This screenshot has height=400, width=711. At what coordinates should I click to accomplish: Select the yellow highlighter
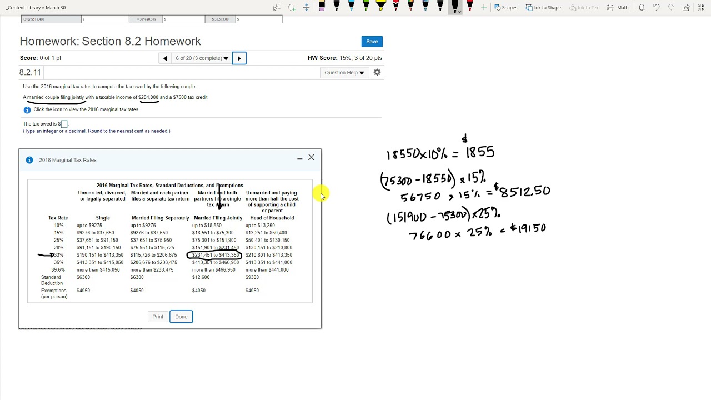coord(381,7)
